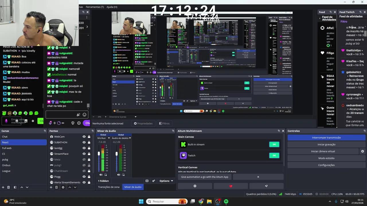Move source down in Fontes toolbar

pos(75,187)
